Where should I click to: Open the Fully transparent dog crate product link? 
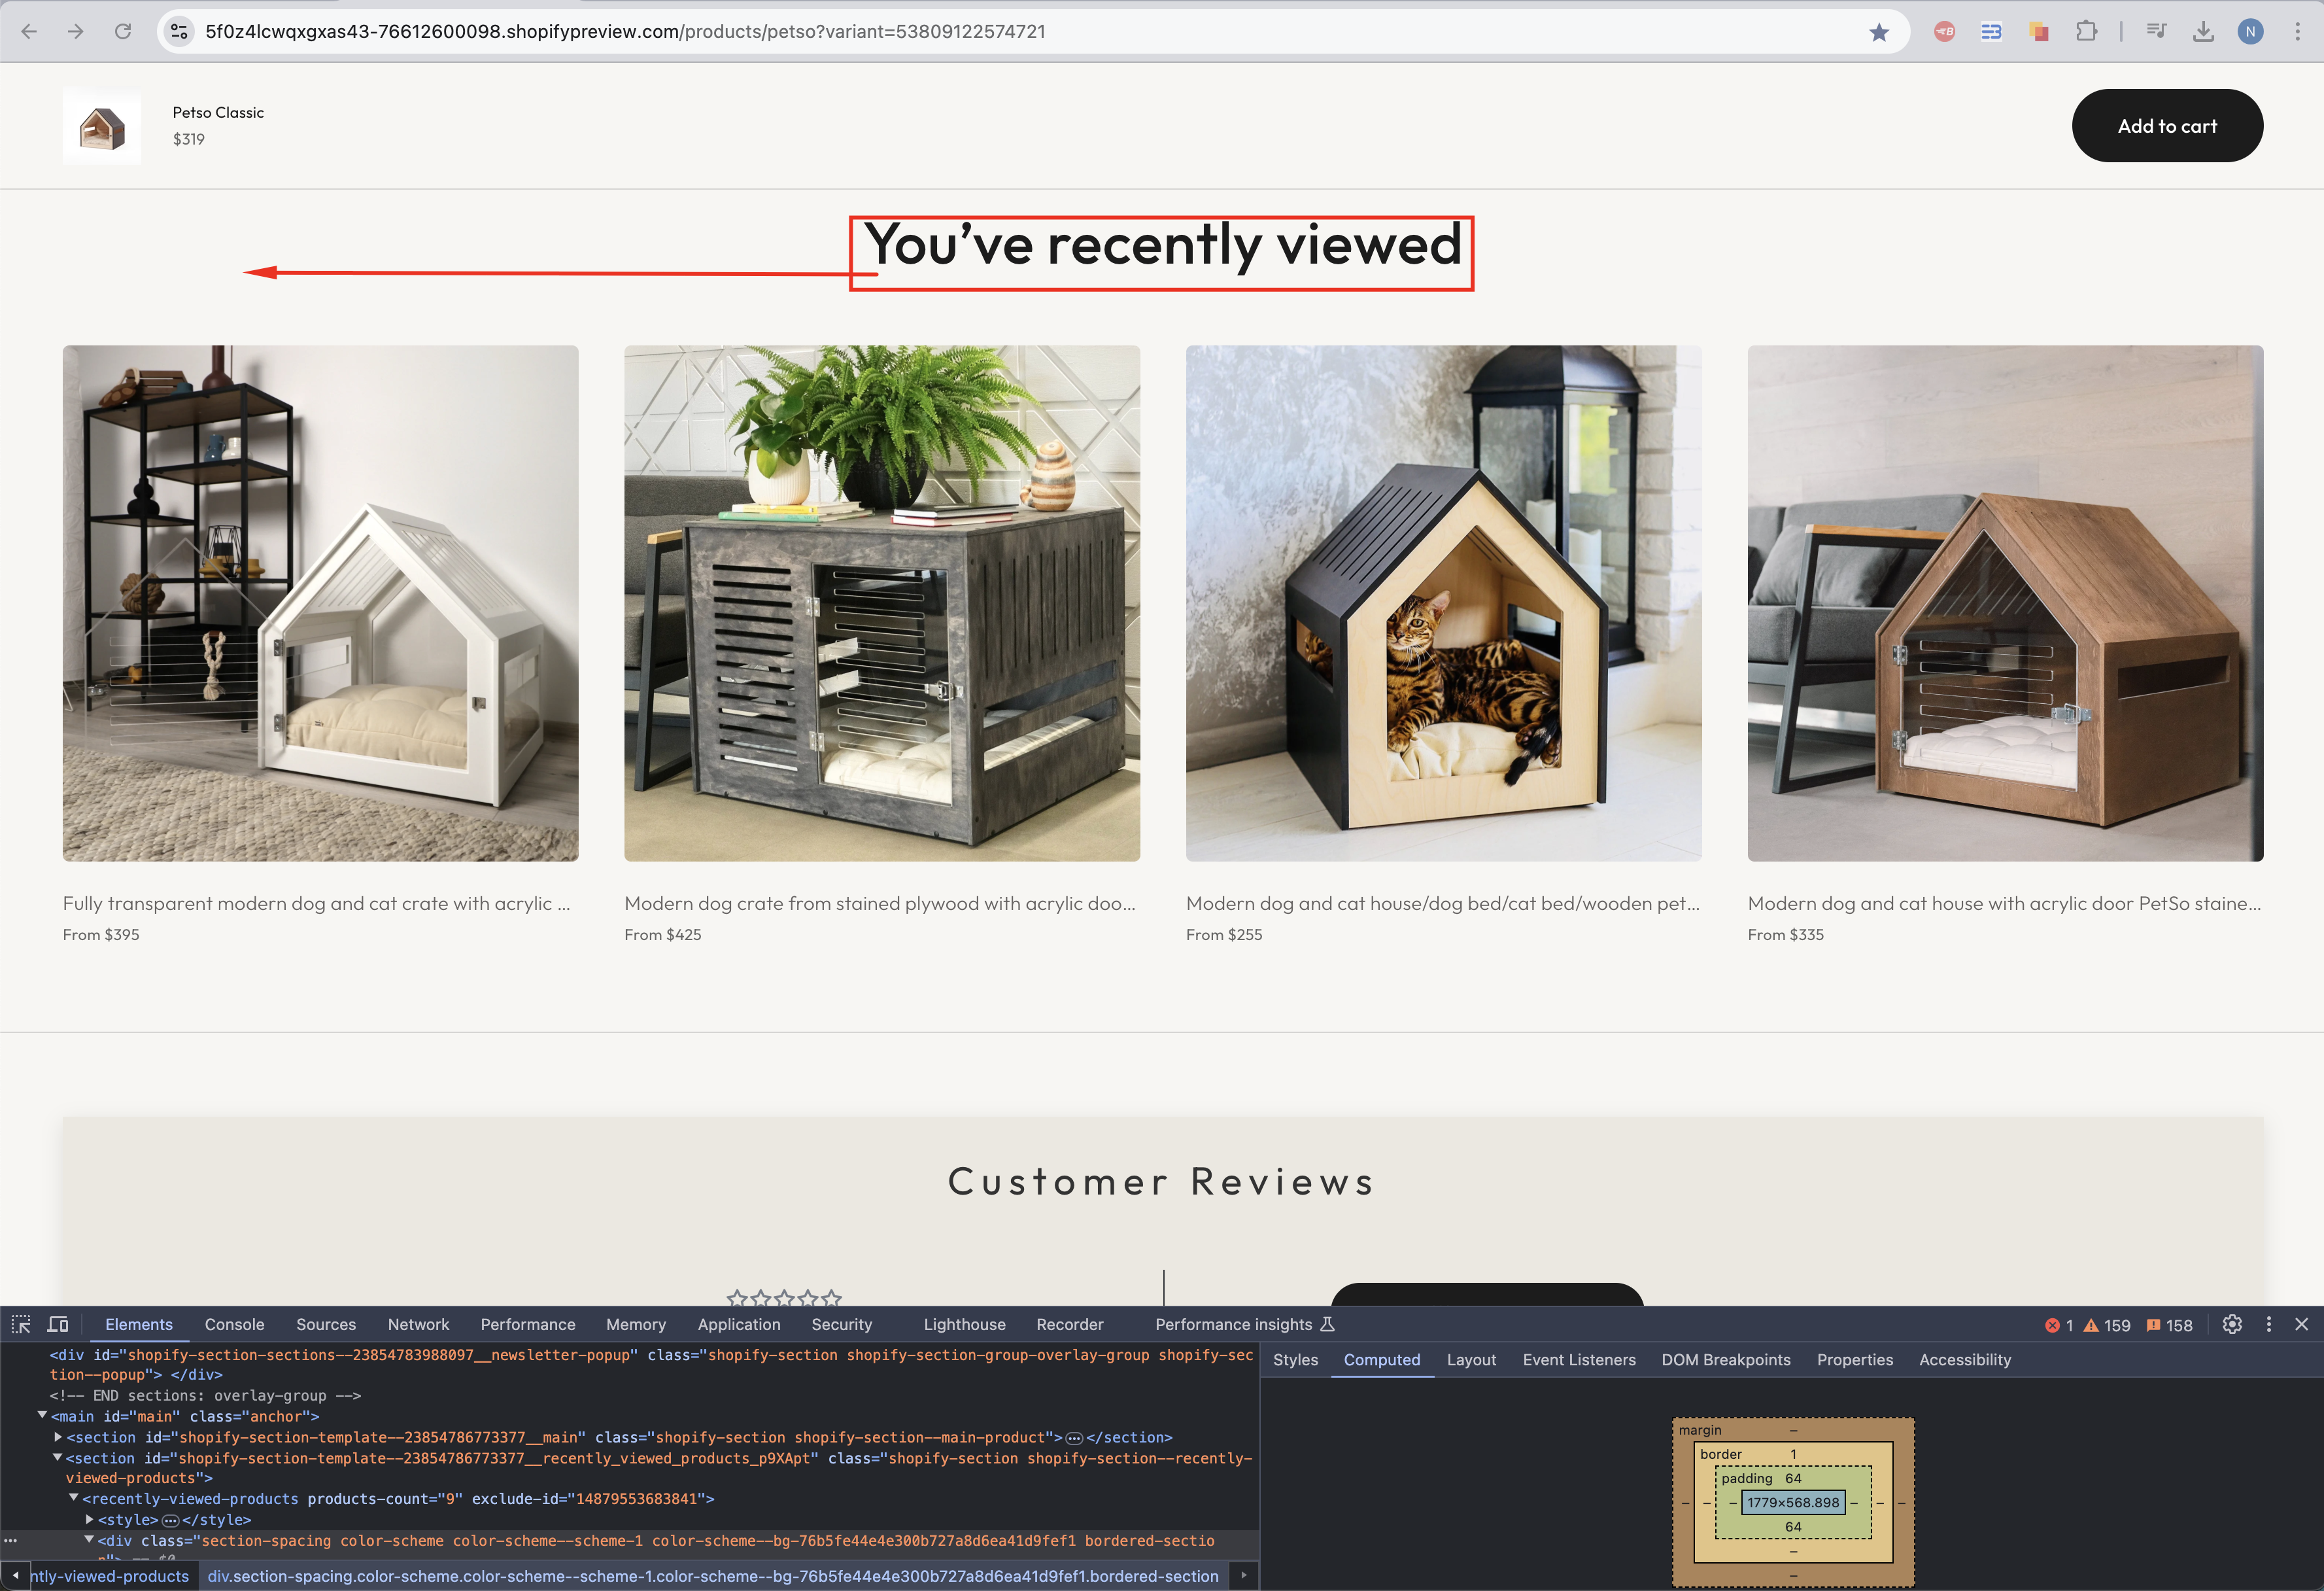316,903
